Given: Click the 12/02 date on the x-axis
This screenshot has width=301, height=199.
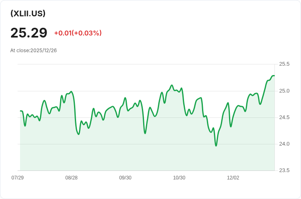Looking at the screenshot, I should [233, 178].
